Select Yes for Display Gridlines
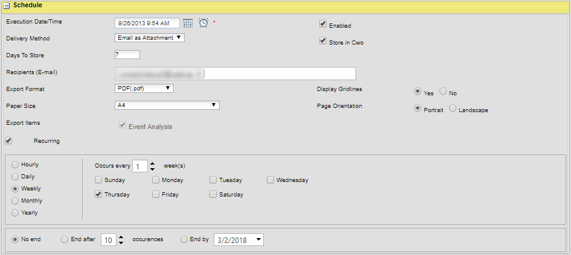 click(418, 92)
